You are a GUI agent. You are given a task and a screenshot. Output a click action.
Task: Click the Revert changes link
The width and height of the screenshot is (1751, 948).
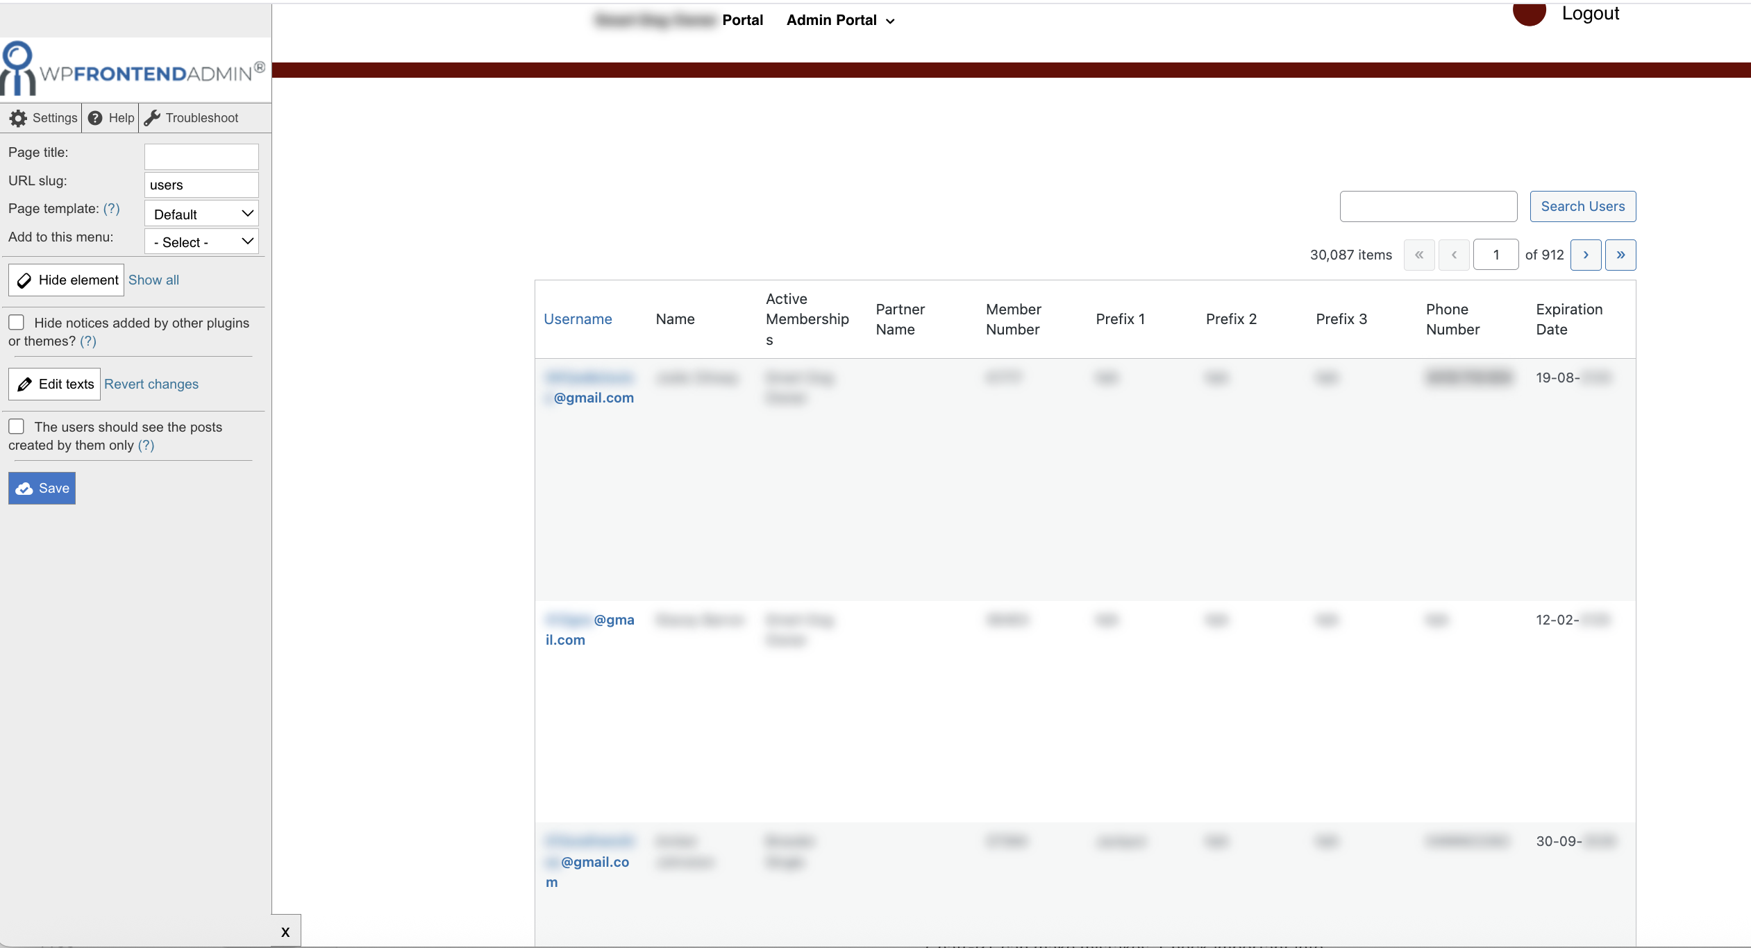tap(151, 384)
